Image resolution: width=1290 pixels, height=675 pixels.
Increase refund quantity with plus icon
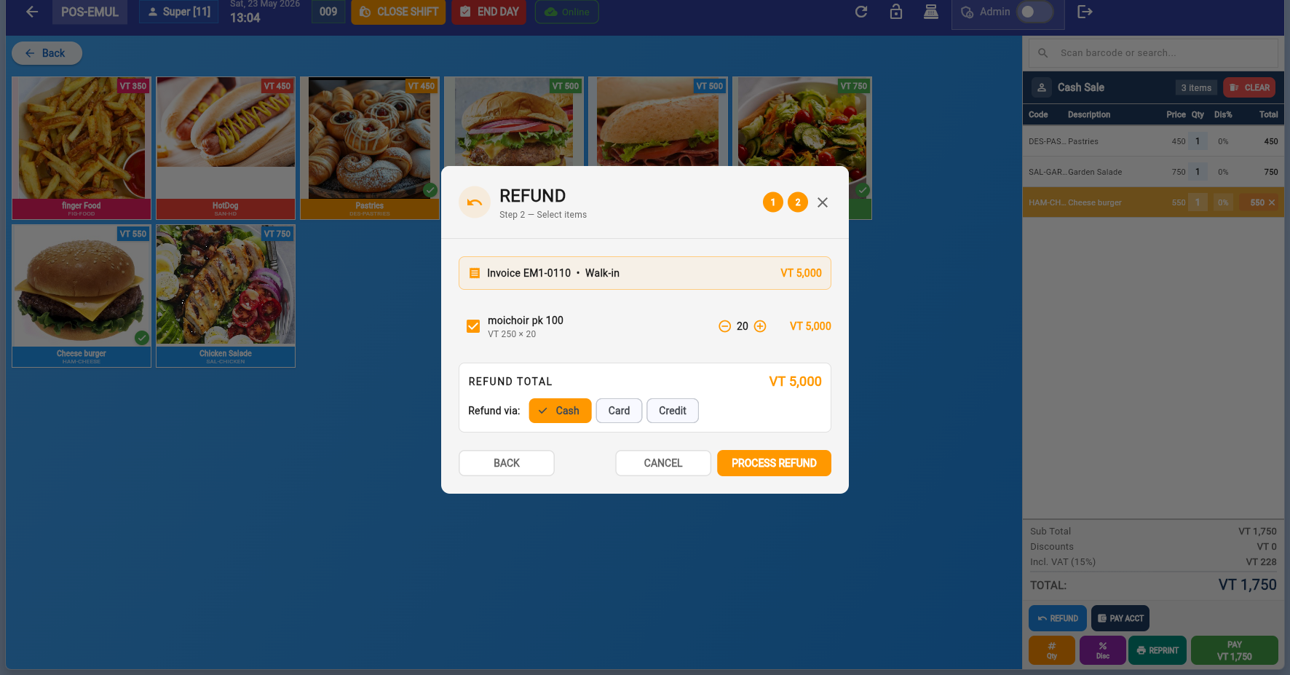point(760,326)
